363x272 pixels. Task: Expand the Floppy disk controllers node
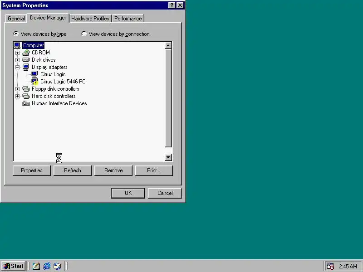click(18, 89)
